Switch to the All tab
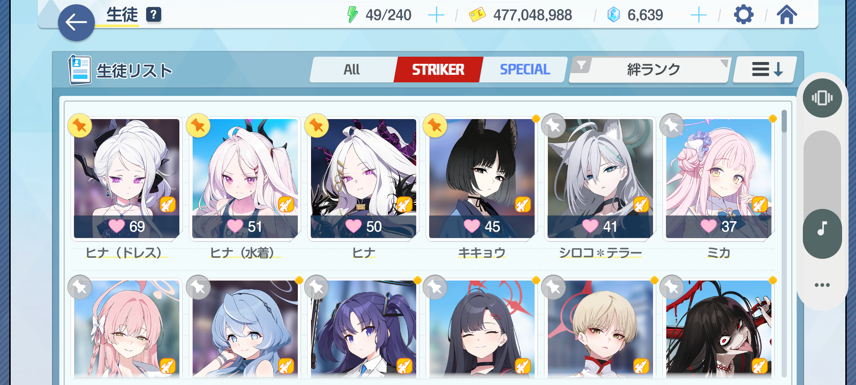Image resolution: width=856 pixels, height=385 pixels. point(352,70)
